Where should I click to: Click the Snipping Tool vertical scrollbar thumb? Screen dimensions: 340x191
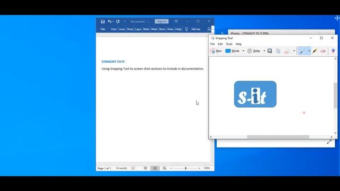coord(335,95)
